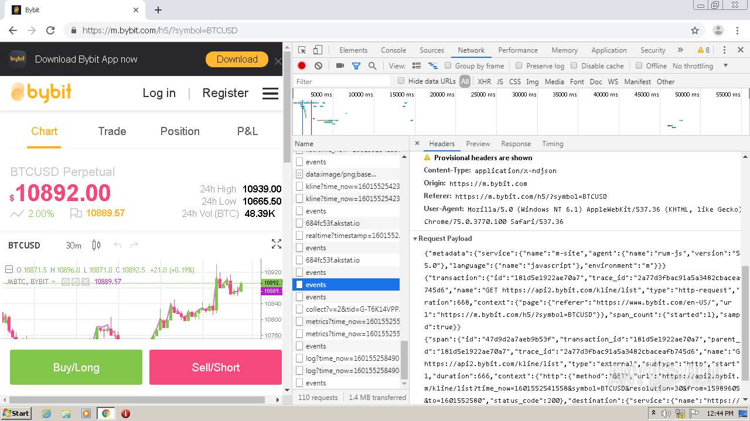Click the chart undo arrow
This screenshot has height=421, width=750.
point(118,245)
